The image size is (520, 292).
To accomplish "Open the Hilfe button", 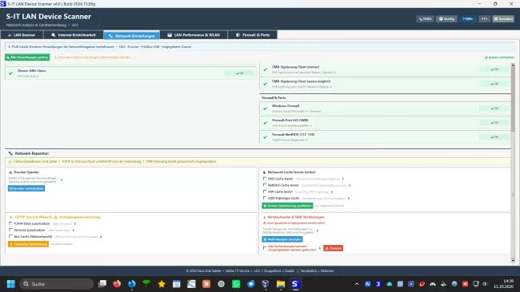I will click(468, 19).
